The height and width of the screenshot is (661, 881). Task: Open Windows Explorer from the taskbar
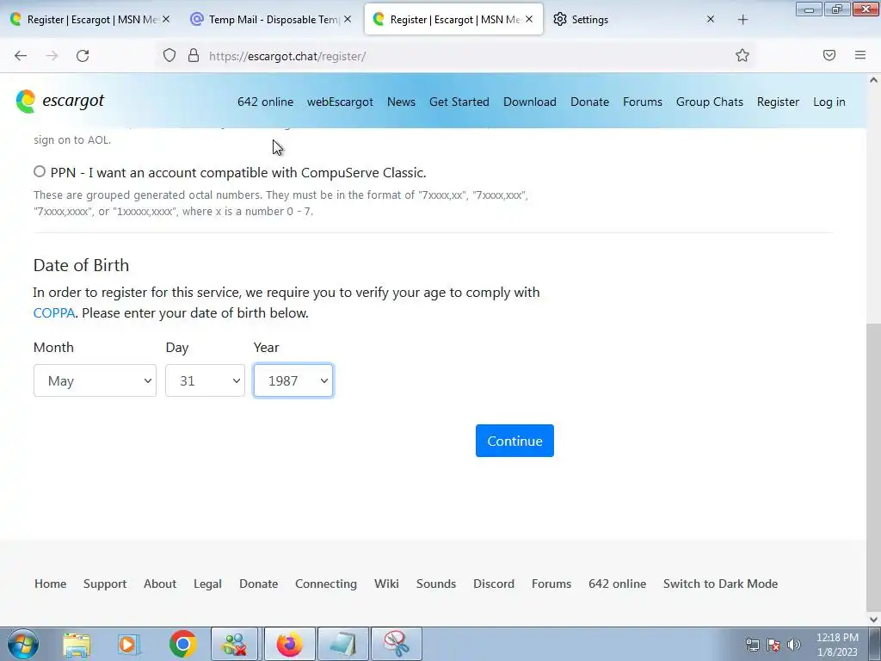coord(77,644)
